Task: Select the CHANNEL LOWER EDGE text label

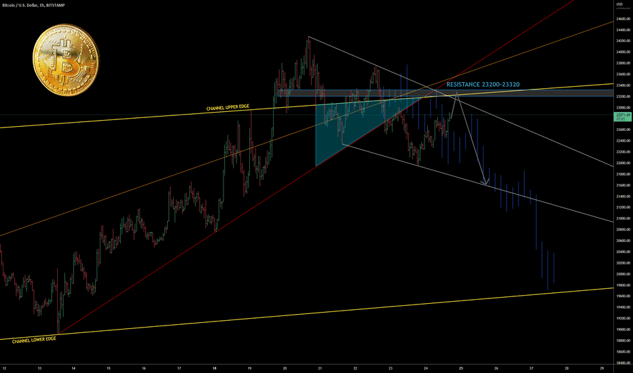Action: (x=35, y=340)
